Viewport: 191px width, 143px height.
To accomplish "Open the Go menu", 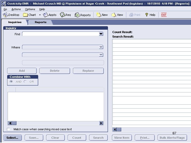I will 5,9.
